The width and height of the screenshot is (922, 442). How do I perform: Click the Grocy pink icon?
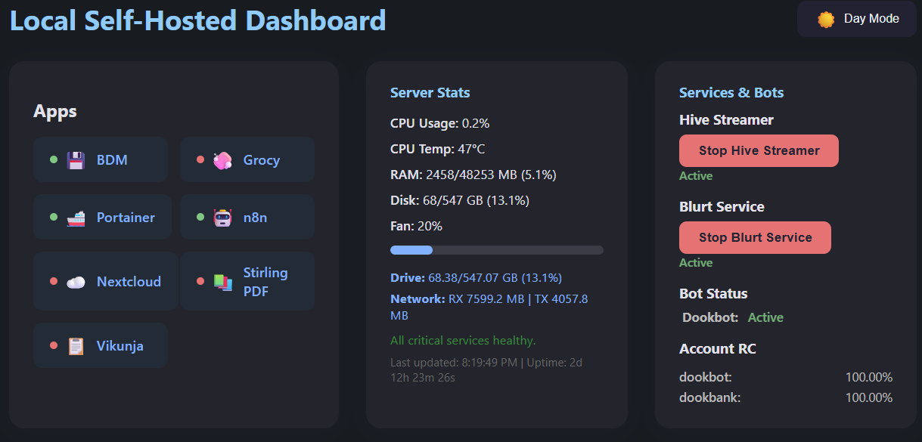pyautogui.click(x=222, y=160)
